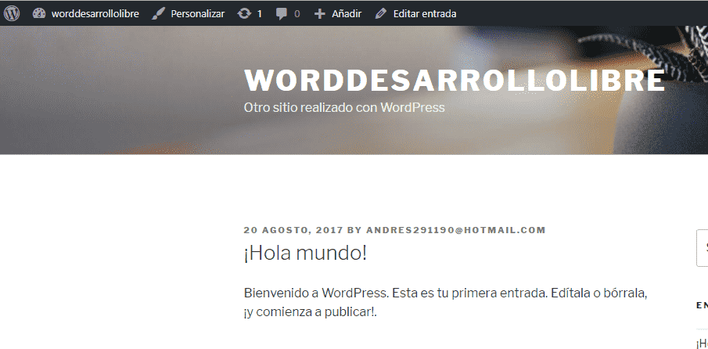Open the Añadir new content menu

347,13
